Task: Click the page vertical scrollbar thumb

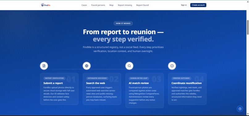Action: point(247,27)
